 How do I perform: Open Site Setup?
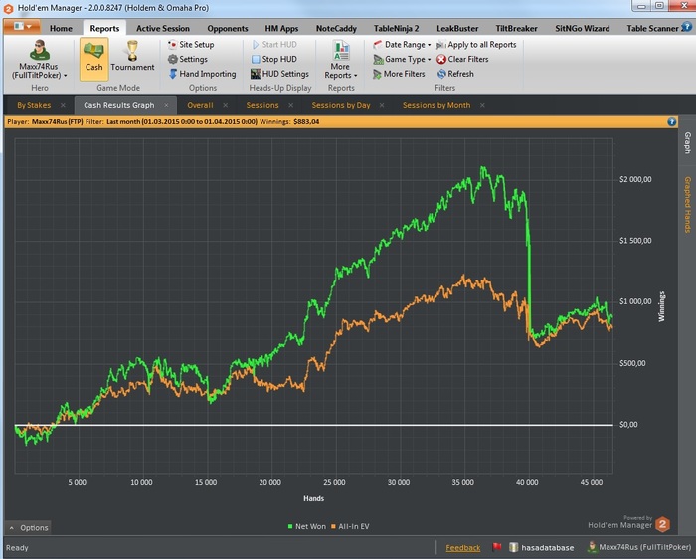pos(191,45)
